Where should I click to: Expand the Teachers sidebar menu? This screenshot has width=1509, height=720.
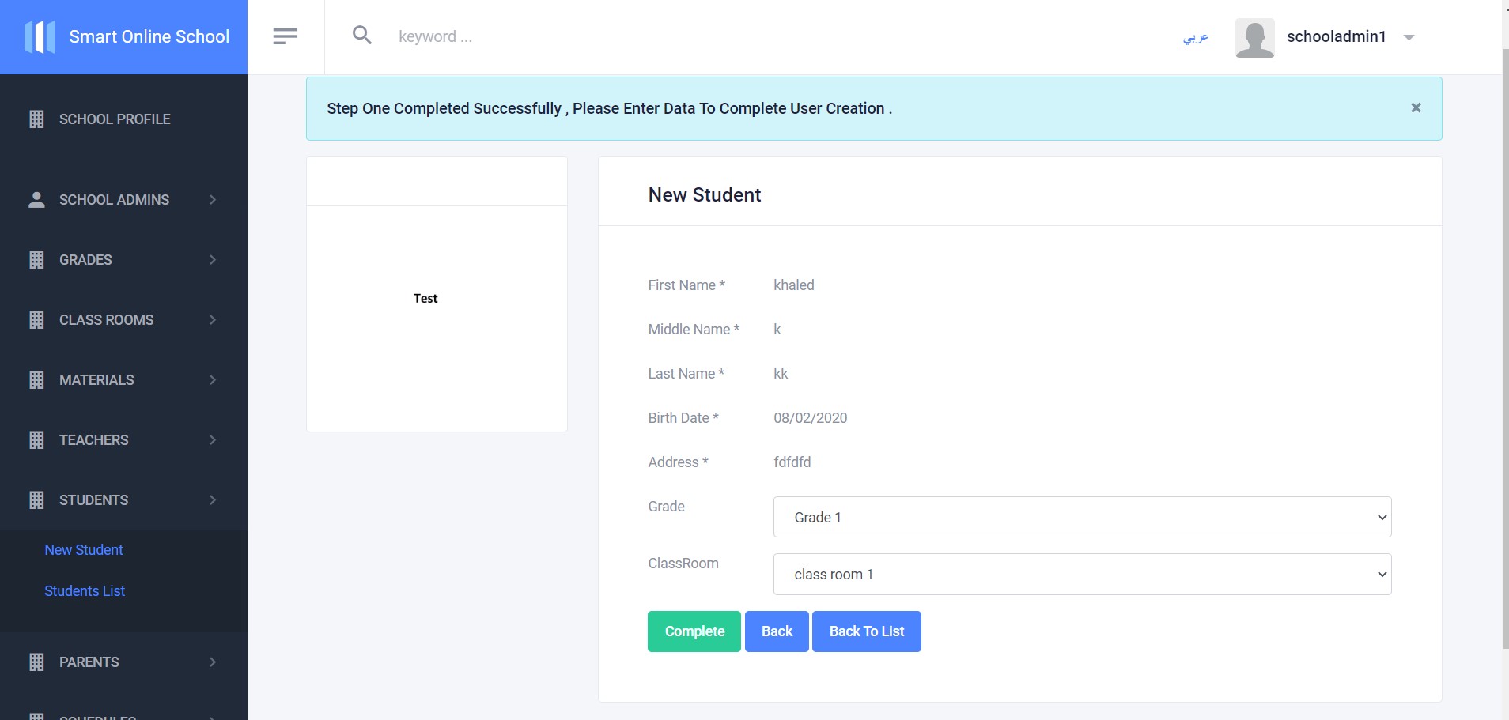(123, 440)
